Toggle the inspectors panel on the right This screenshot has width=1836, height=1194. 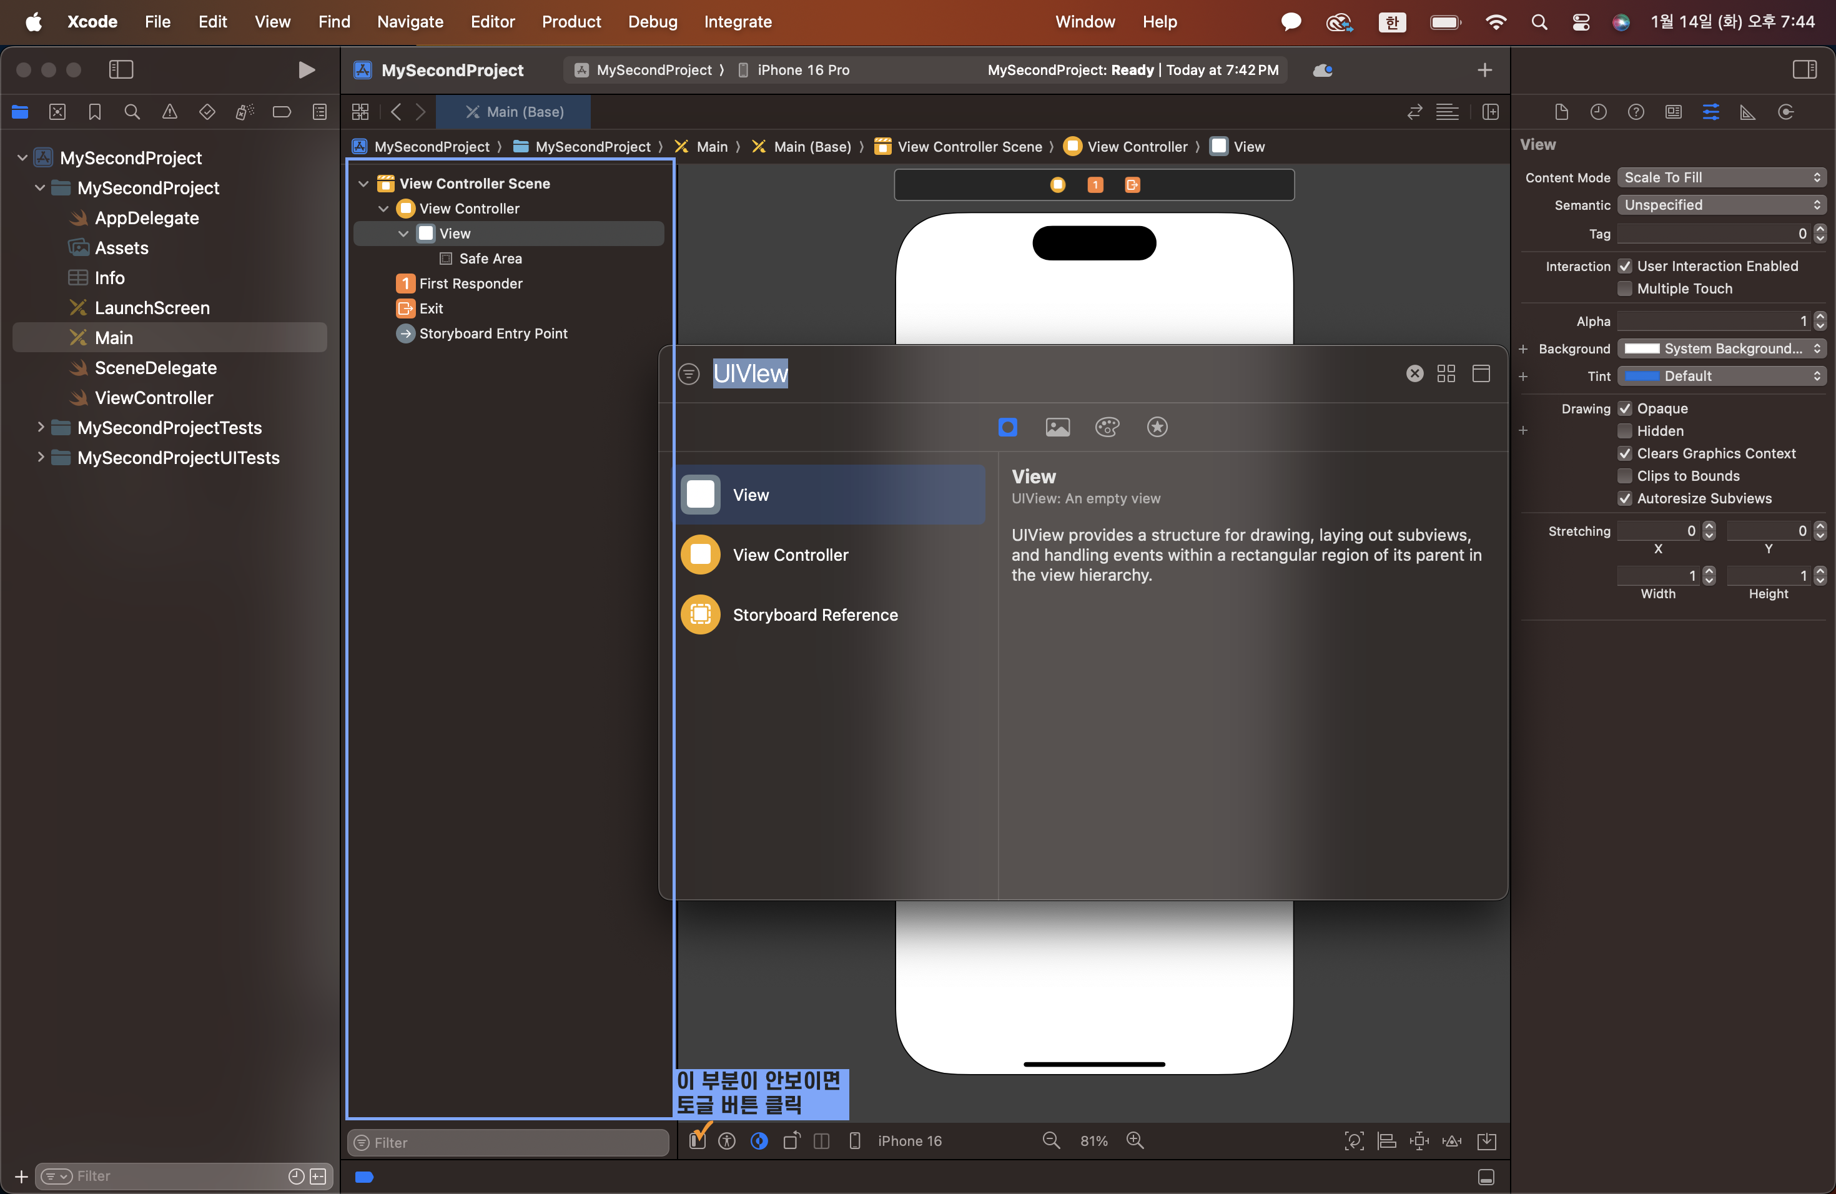[x=1804, y=69]
